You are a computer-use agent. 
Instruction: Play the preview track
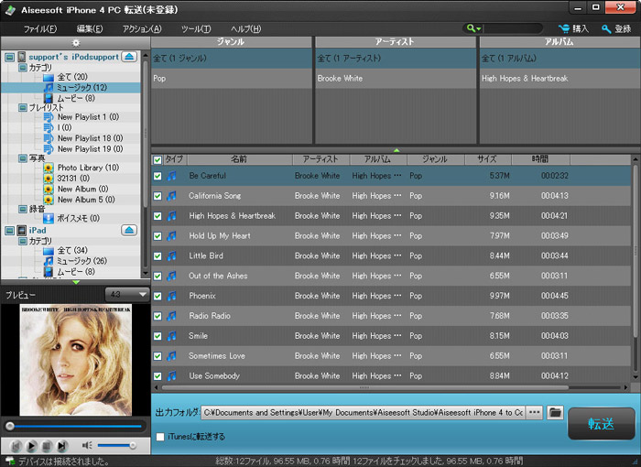[x=31, y=445]
